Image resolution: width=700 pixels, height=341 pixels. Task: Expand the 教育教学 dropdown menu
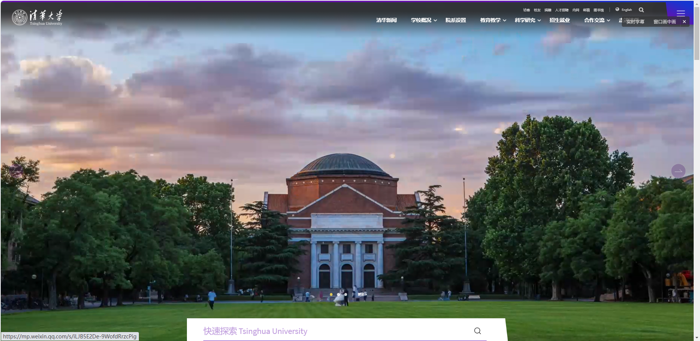click(x=493, y=20)
